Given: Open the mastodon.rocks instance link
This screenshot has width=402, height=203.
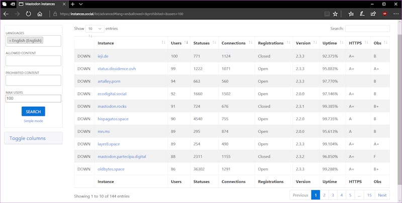Looking at the screenshot, I should pyautogui.click(x=112, y=106).
